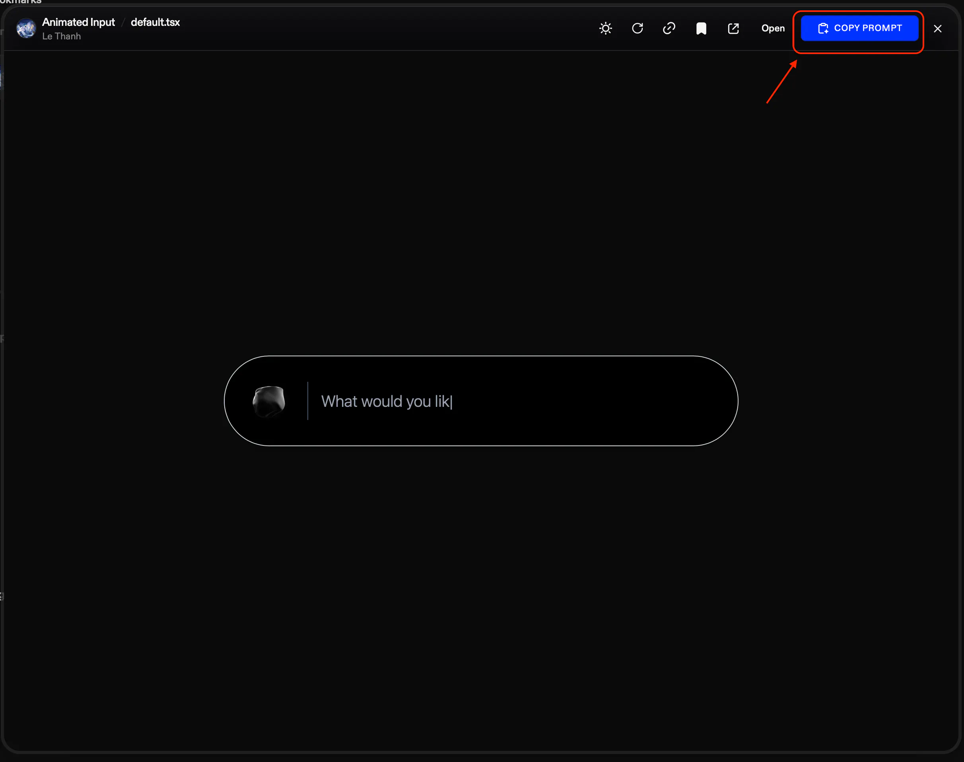Open the Animated Input title link
Viewport: 964px width, 762px height.
coord(78,22)
